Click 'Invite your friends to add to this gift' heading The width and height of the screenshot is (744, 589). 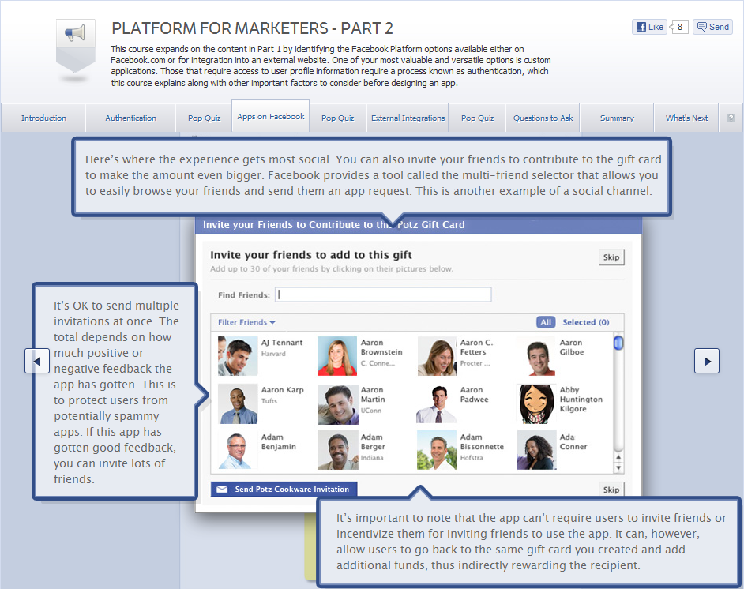tap(311, 255)
